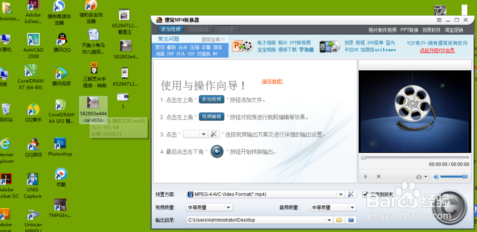Play the video in the preview panel
477x232 pixels.
[x=366, y=177]
